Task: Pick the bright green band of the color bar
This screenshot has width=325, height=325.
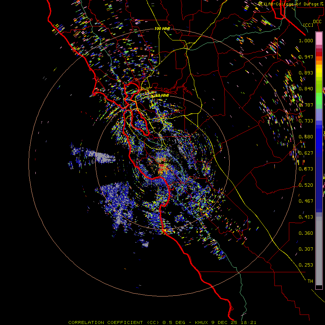Action: pyautogui.click(x=319, y=98)
